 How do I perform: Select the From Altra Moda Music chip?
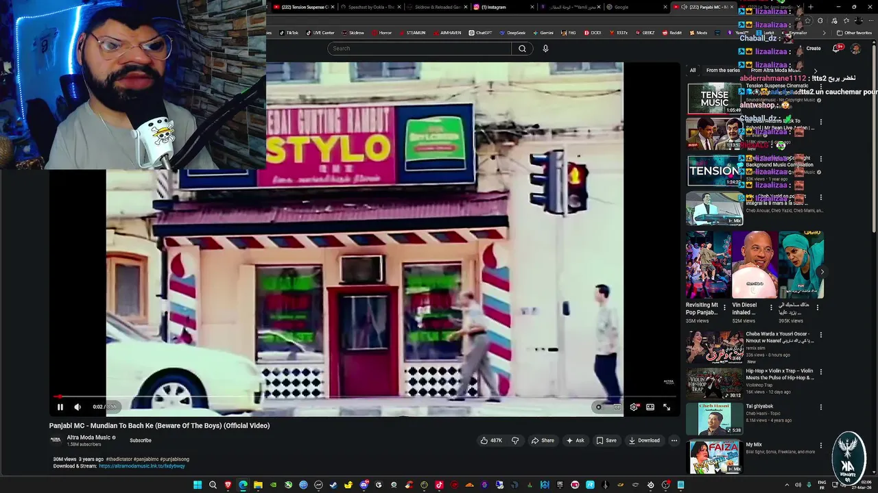[x=776, y=71]
